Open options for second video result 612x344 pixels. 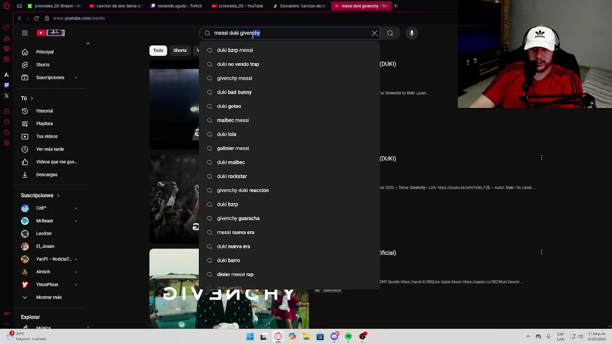pyautogui.click(x=542, y=157)
